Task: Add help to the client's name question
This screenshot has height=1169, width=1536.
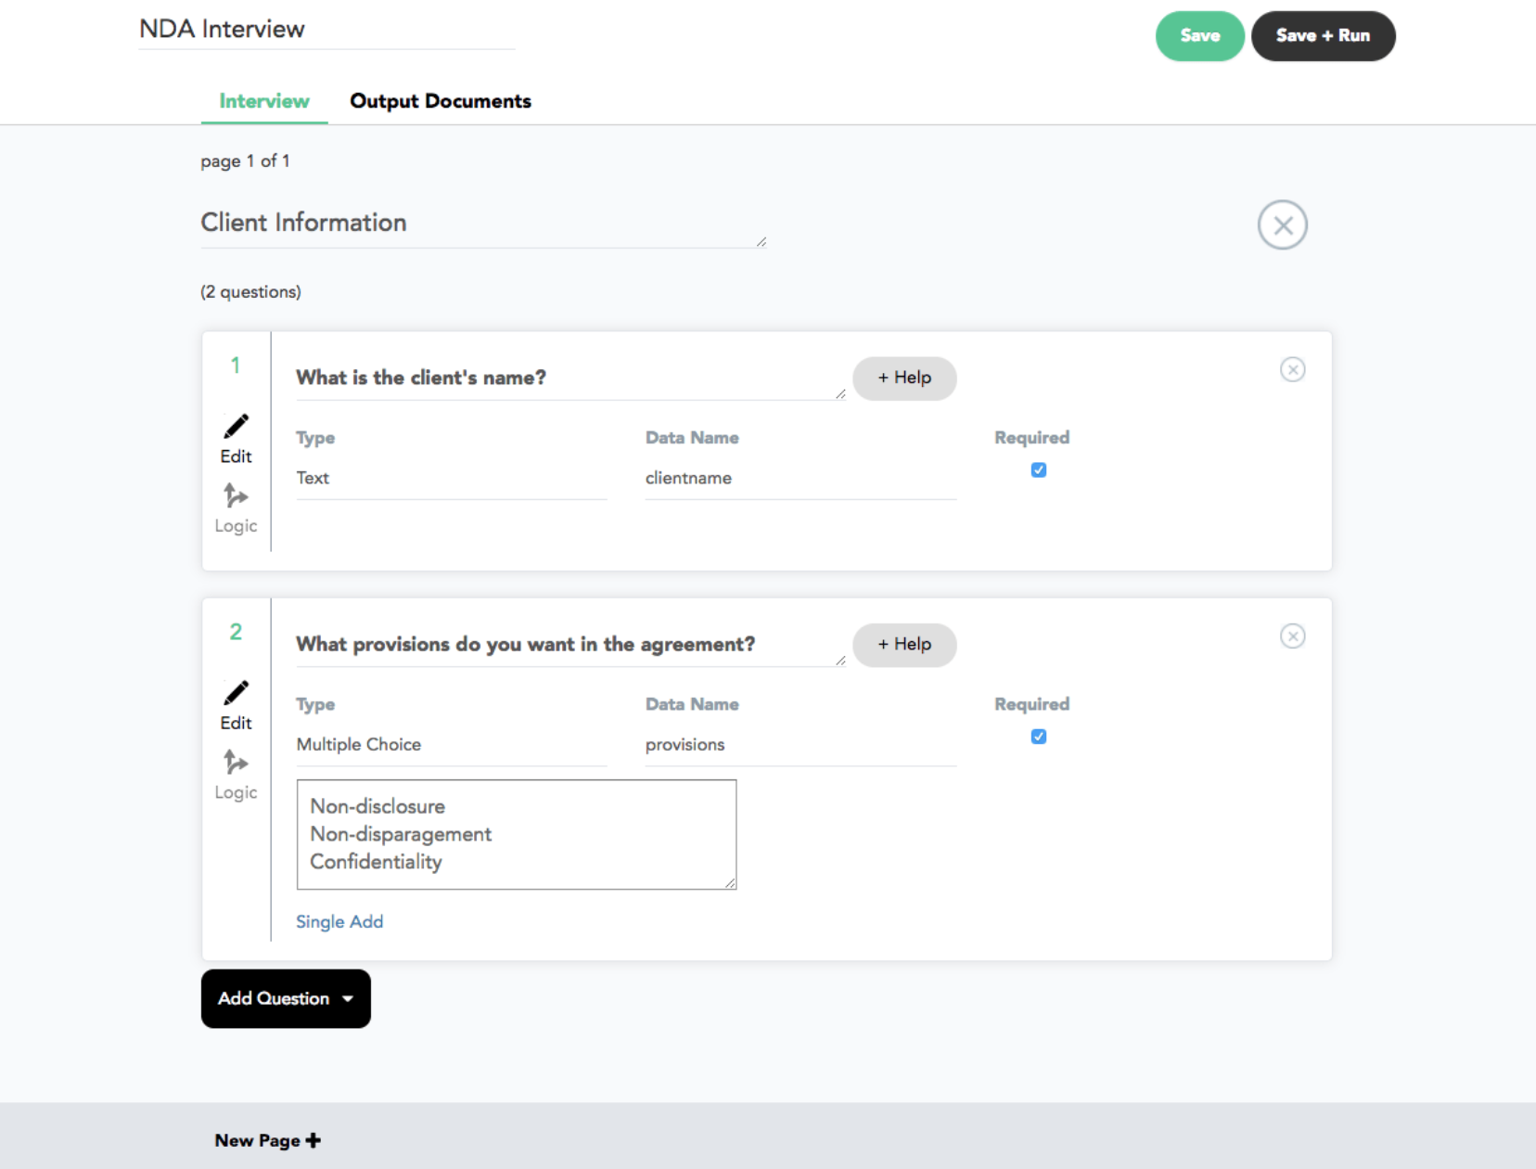Action: click(904, 379)
